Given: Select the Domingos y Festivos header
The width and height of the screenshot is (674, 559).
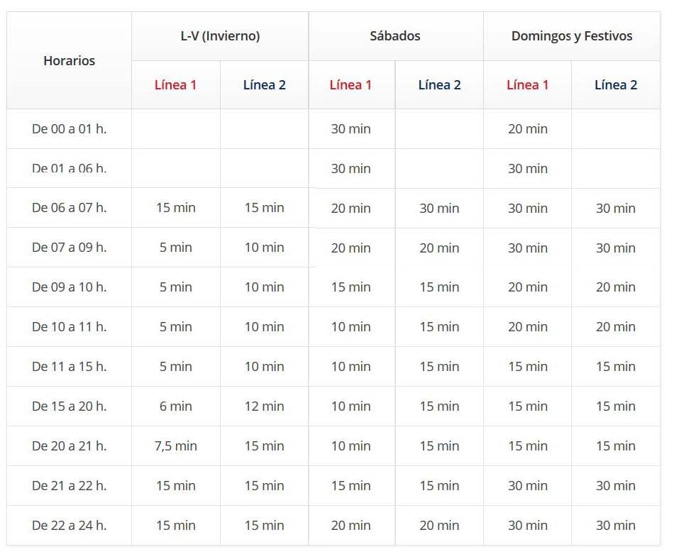Looking at the screenshot, I should (x=571, y=36).
